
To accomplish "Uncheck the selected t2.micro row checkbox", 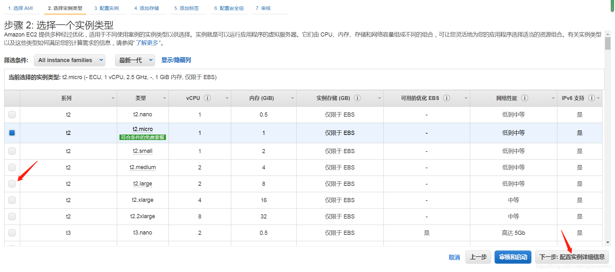I will [x=12, y=133].
